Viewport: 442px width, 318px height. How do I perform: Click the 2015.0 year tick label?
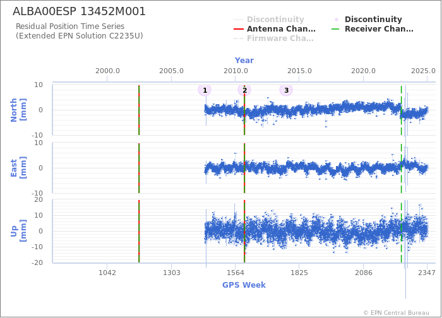(299, 71)
